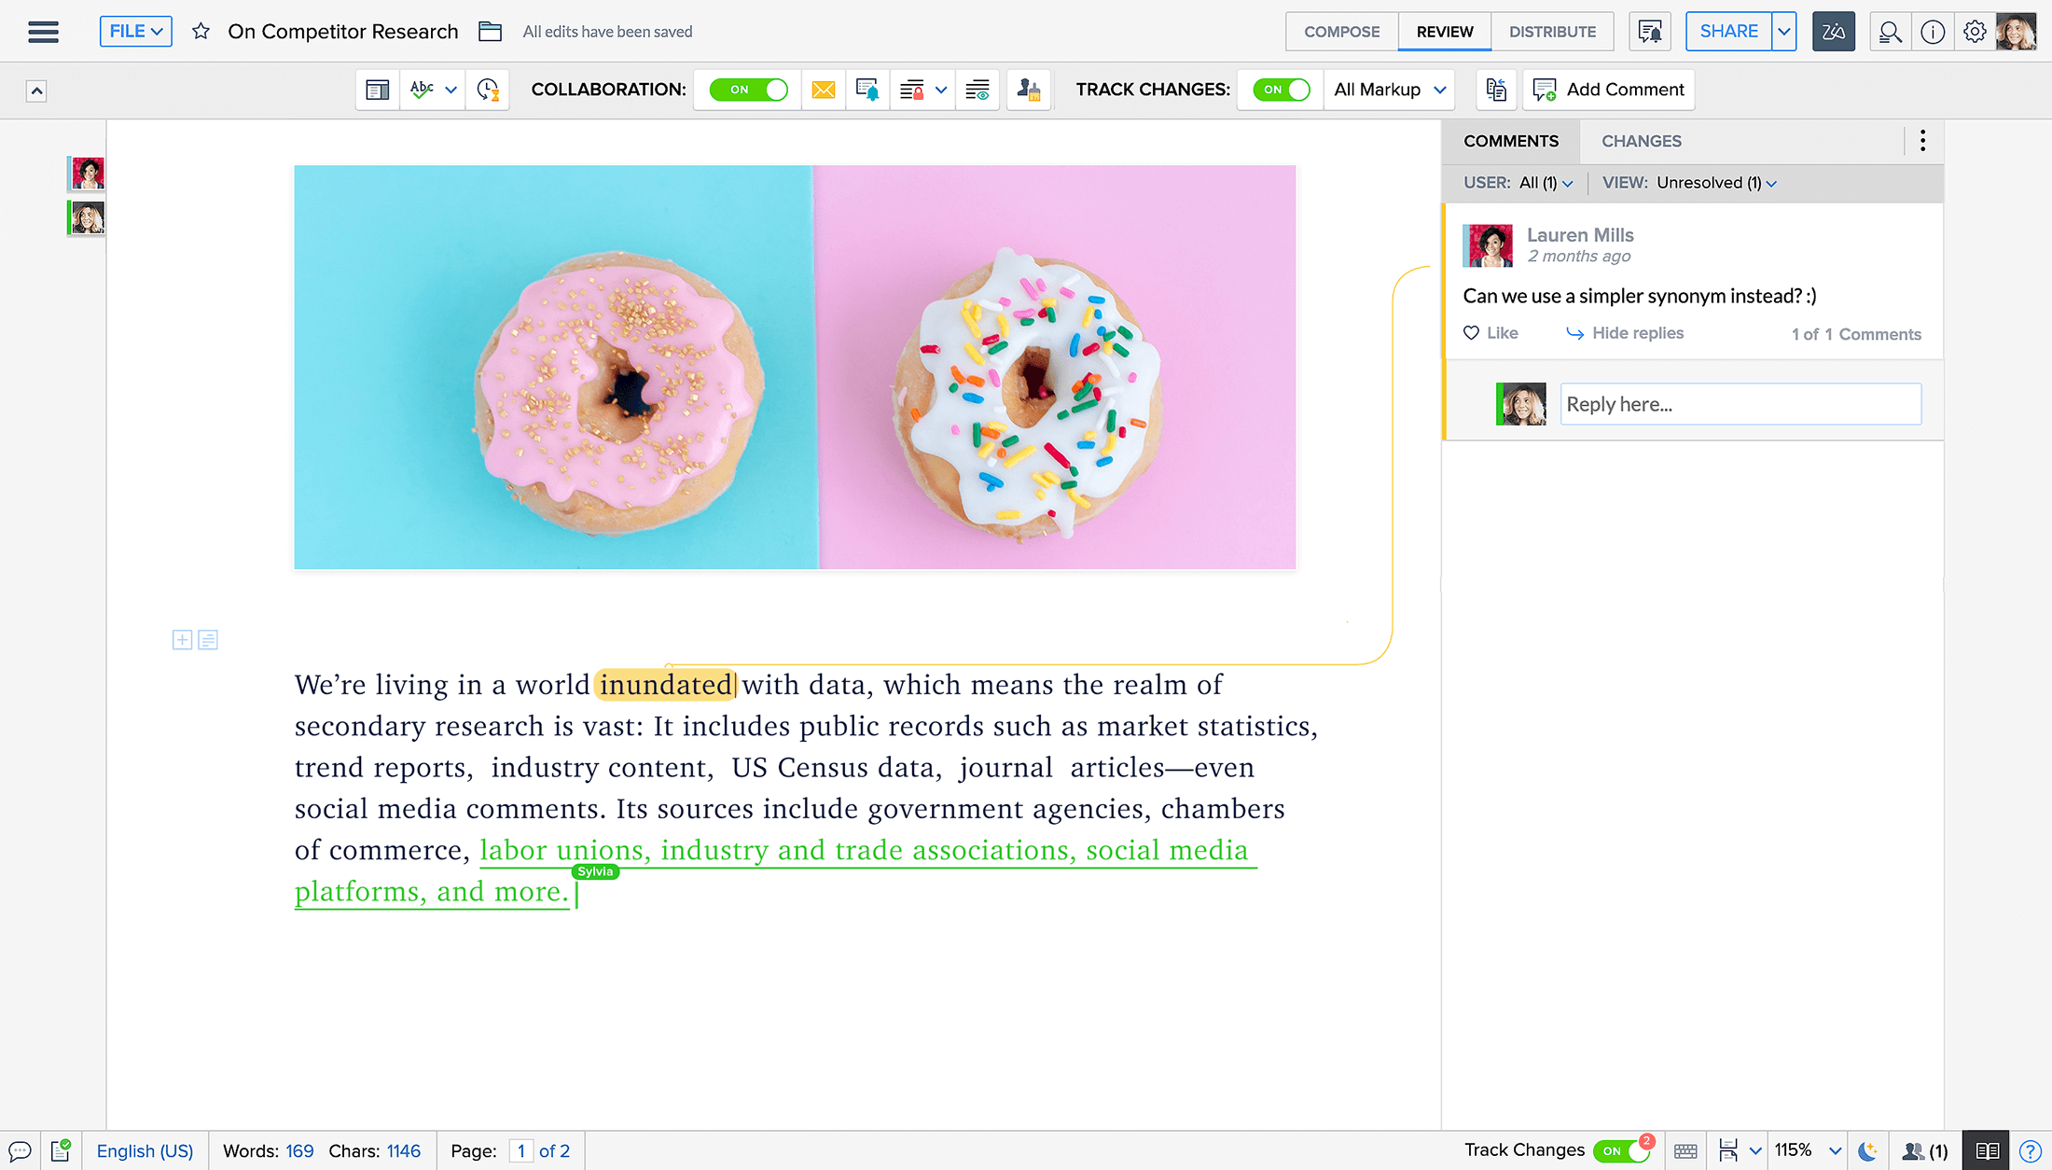Viewport: 2052px width, 1170px height.
Task: Star the document as favorite
Action: pyautogui.click(x=201, y=32)
